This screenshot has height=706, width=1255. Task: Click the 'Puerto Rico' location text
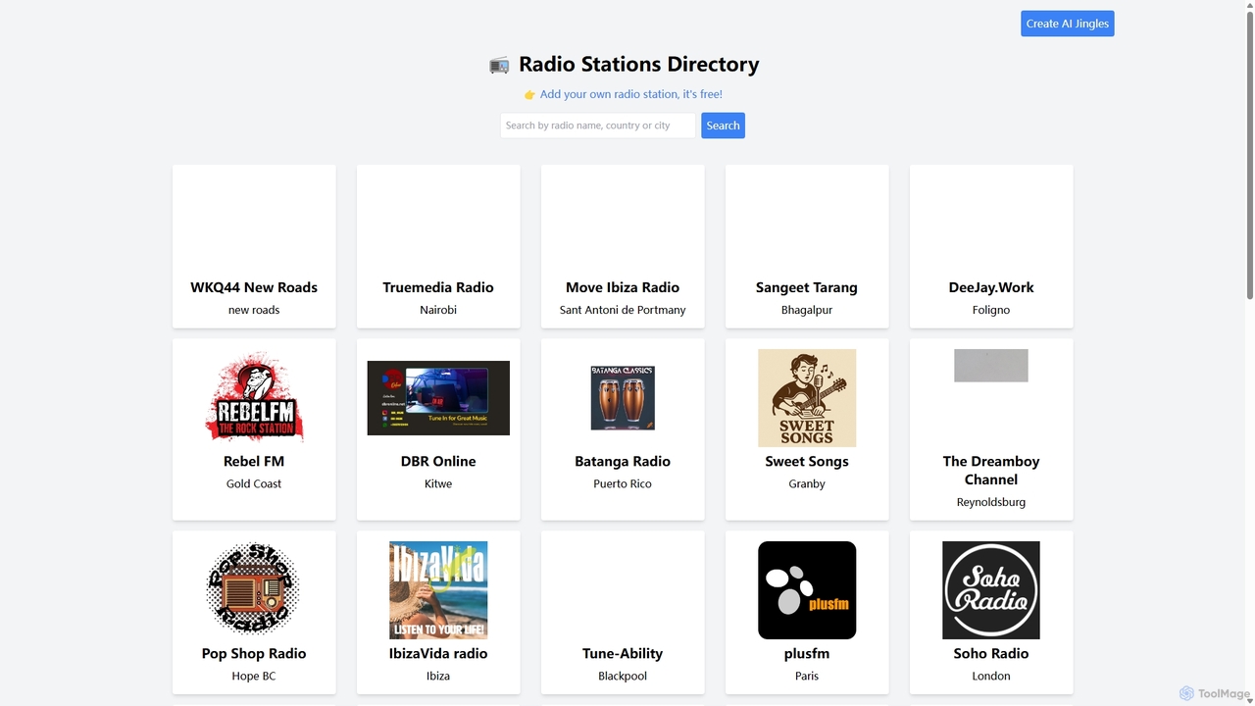point(623,483)
